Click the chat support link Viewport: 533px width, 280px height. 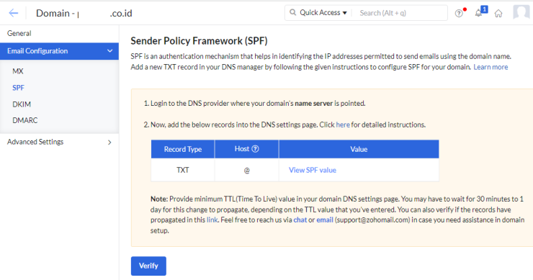300,220
